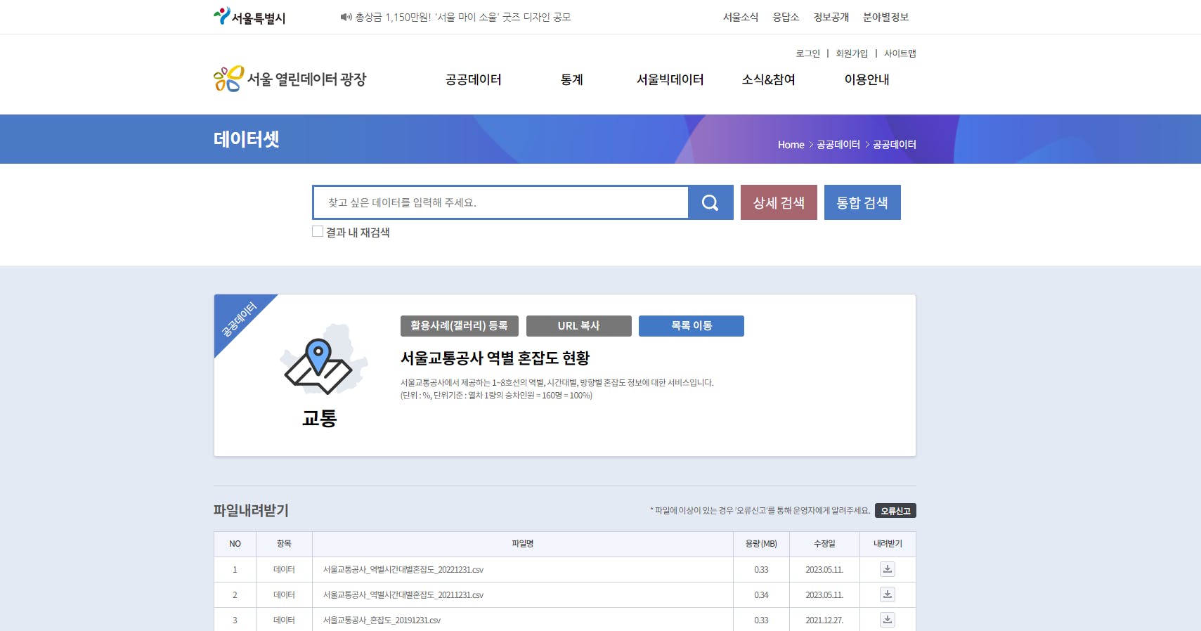Click the URL 복사 button
Viewport: 1201px width, 631px height.
(x=579, y=326)
